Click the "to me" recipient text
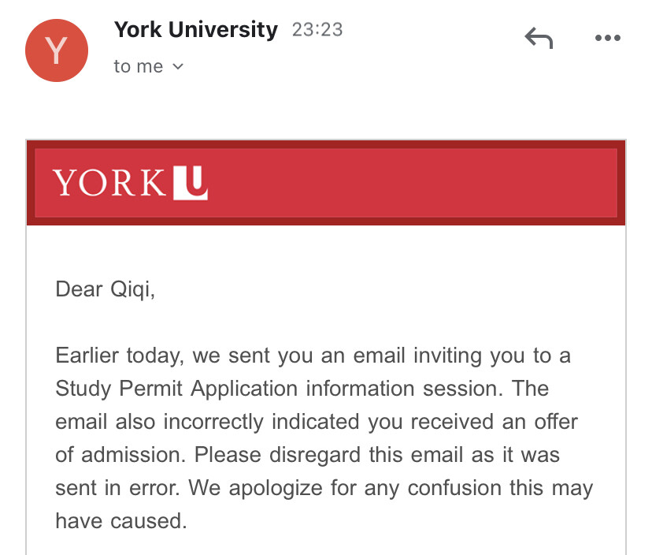 [x=138, y=67]
